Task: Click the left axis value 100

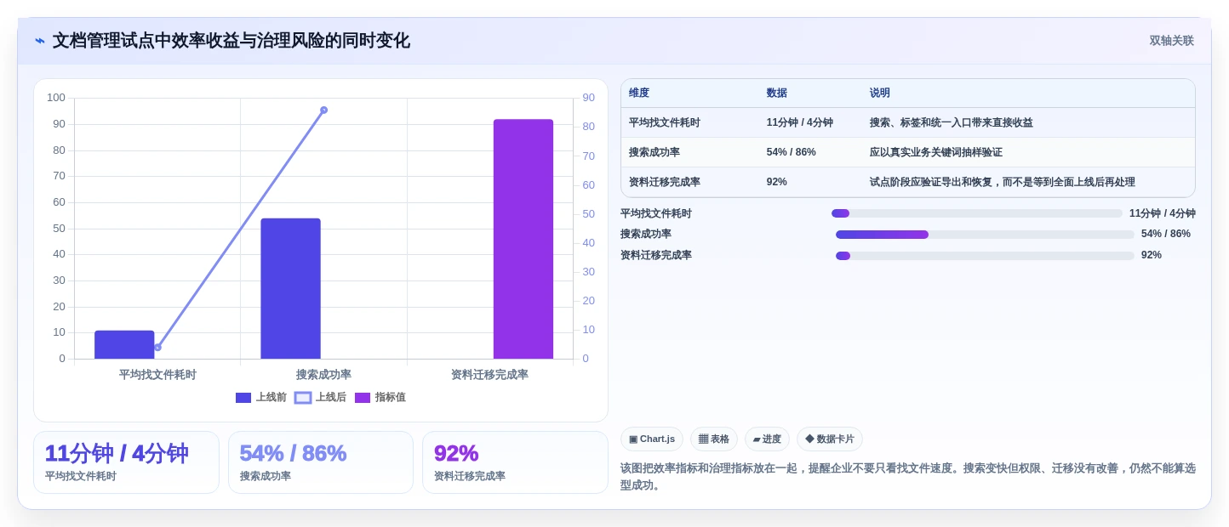Action: click(56, 98)
